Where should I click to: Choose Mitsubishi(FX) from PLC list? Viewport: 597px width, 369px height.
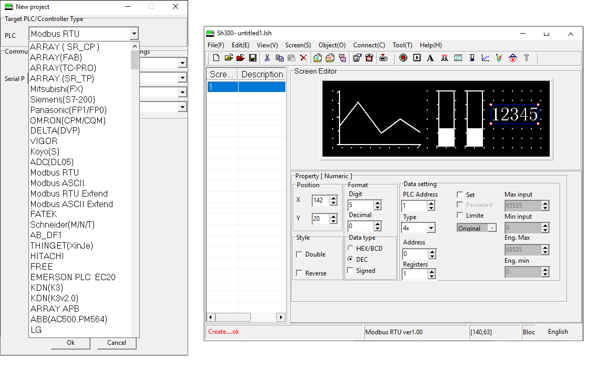point(56,89)
